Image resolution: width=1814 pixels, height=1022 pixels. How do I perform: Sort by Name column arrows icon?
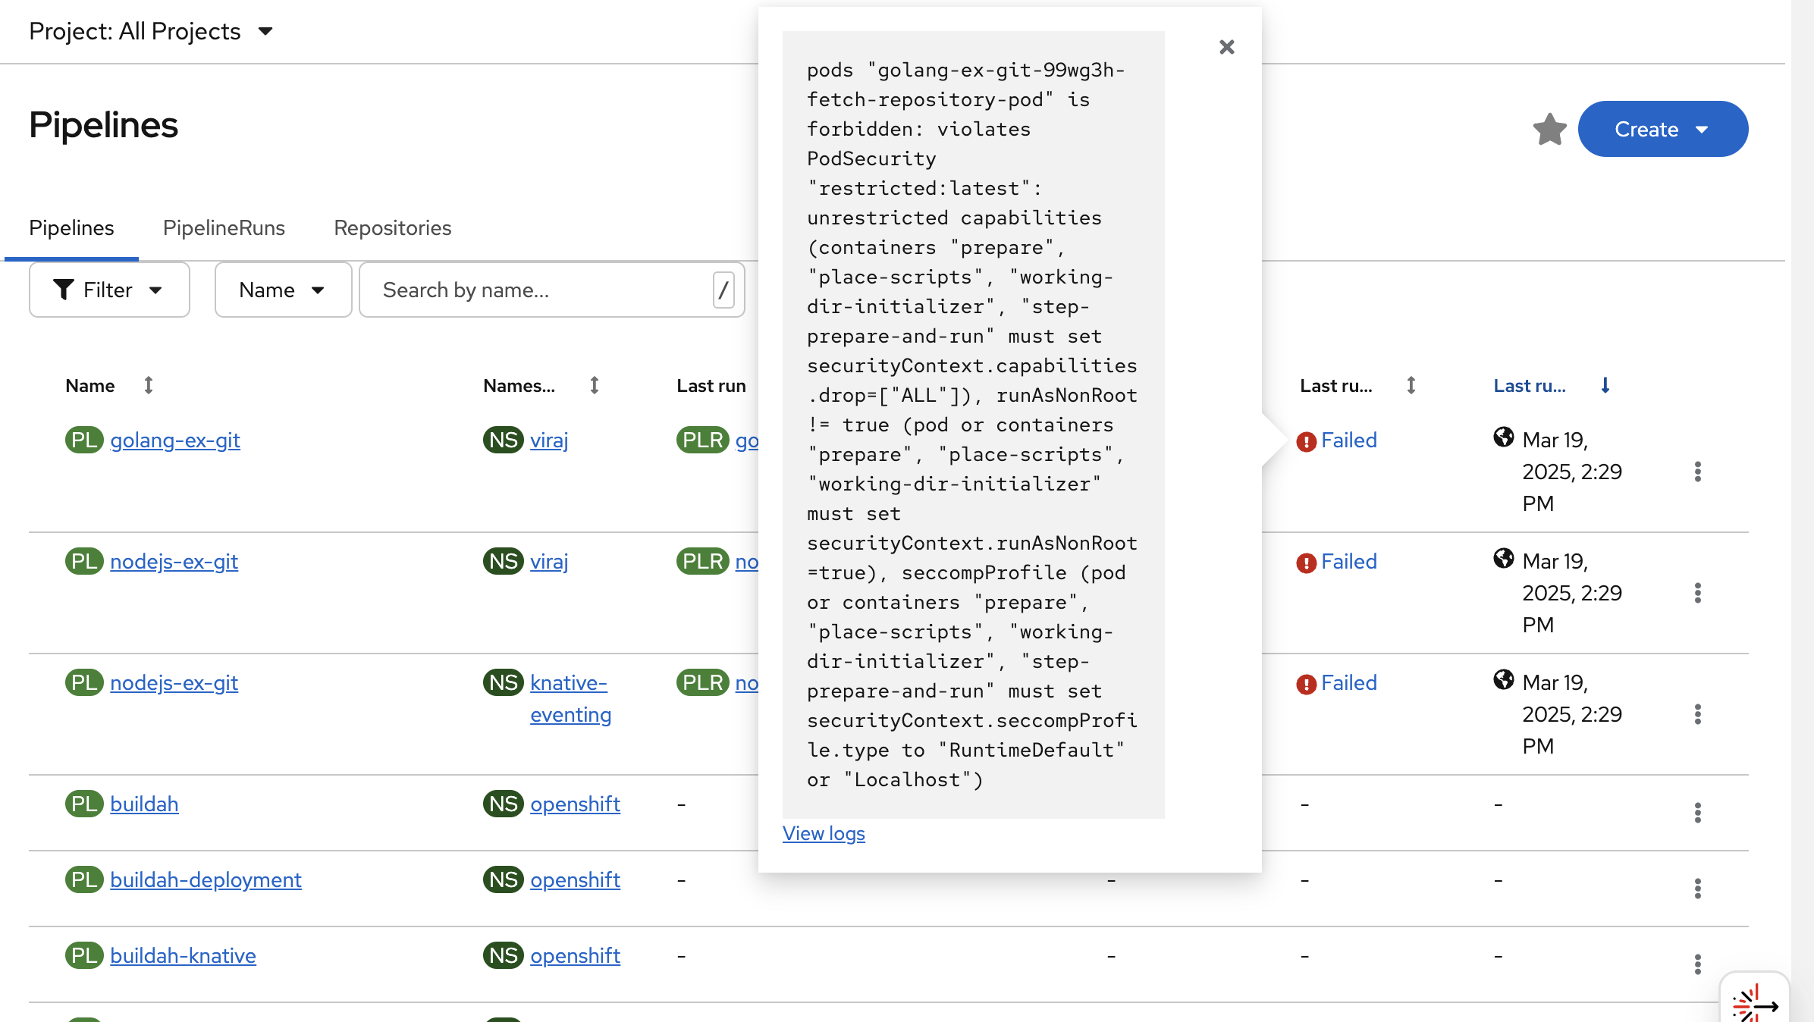(x=149, y=386)
